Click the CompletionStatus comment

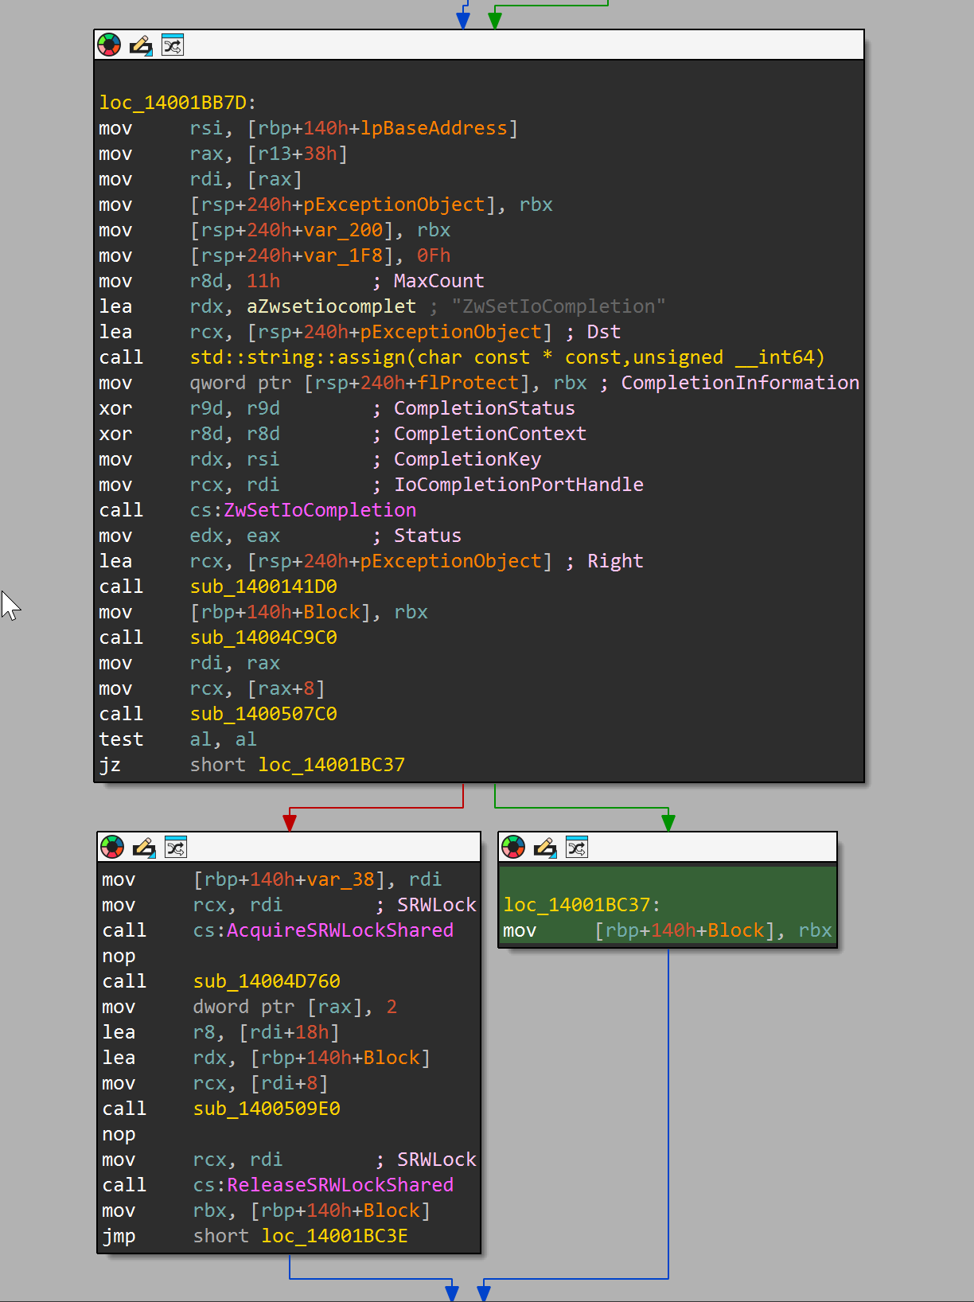[485, 408]
